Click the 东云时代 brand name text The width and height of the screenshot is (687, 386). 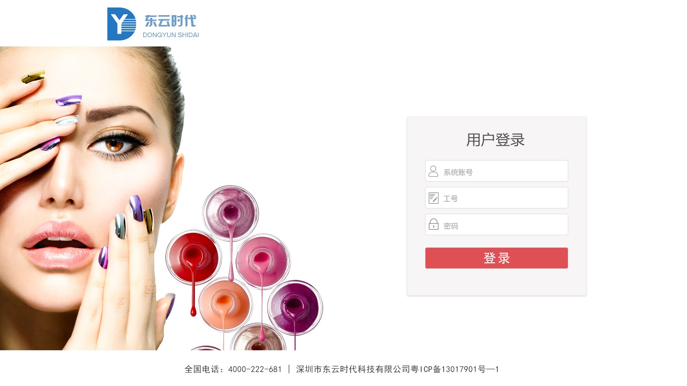coord(170,21)
